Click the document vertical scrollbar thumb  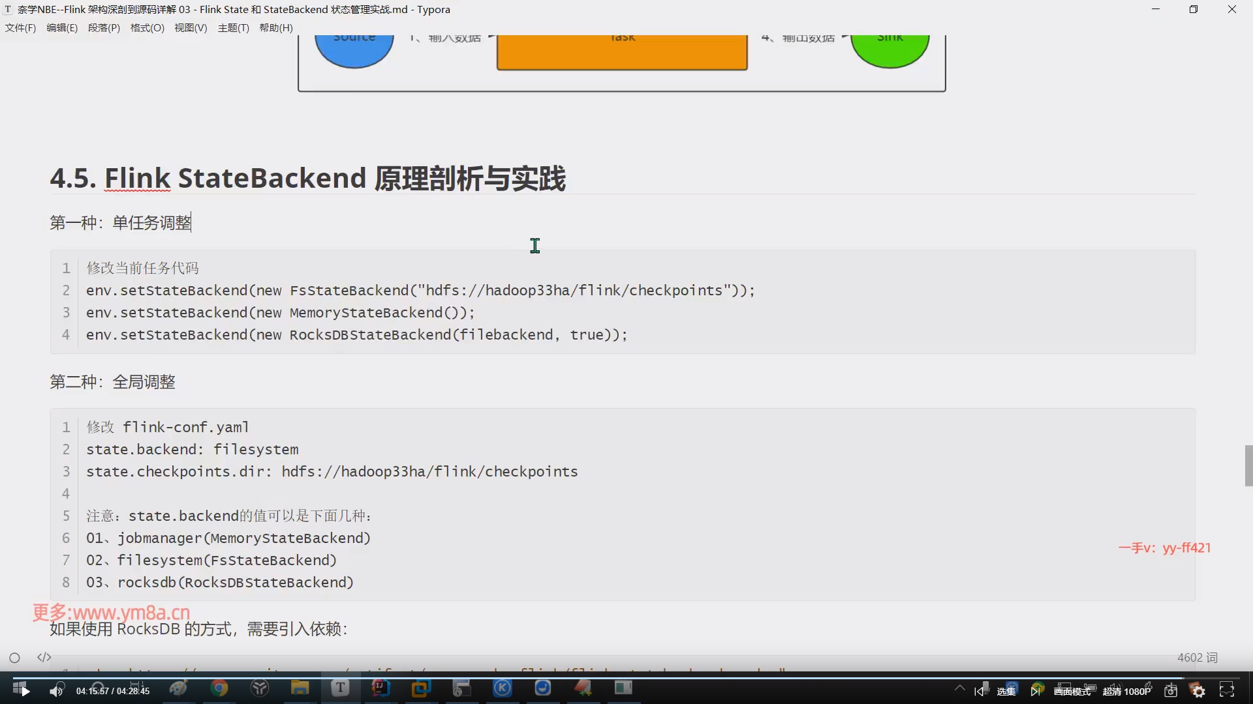1248,465
